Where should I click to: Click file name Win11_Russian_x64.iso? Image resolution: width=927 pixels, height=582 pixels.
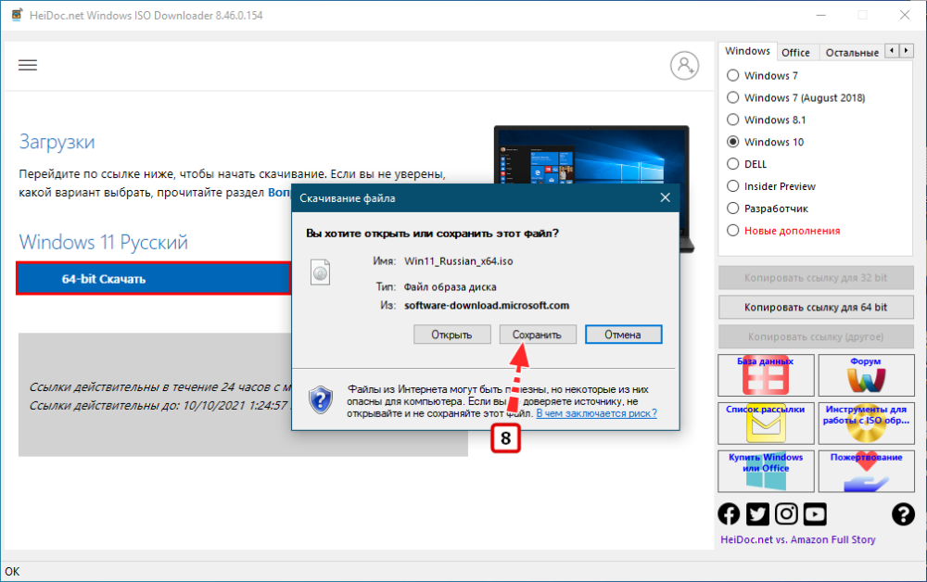[x=459, y=261]
